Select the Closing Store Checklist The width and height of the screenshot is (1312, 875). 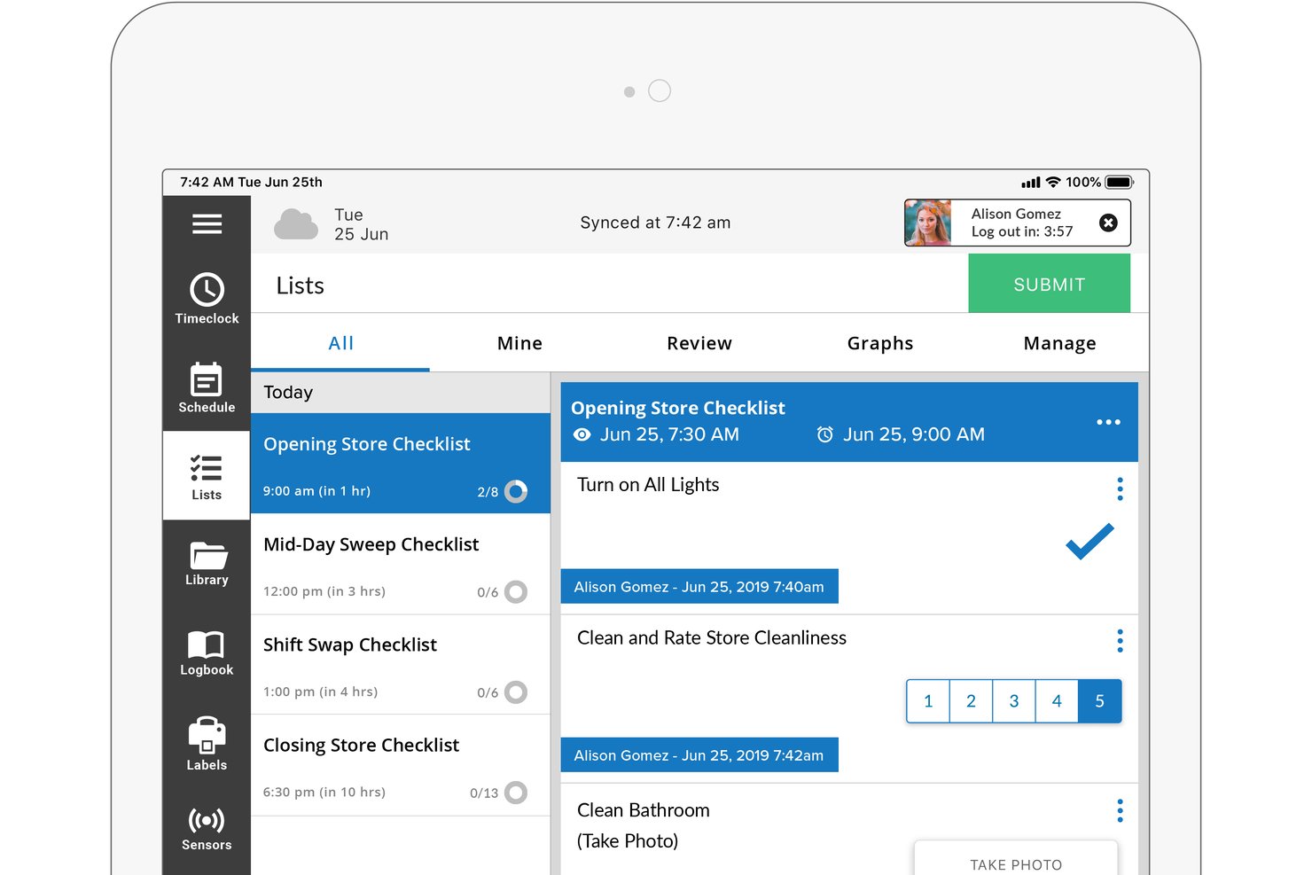click(x=401, y=764)
